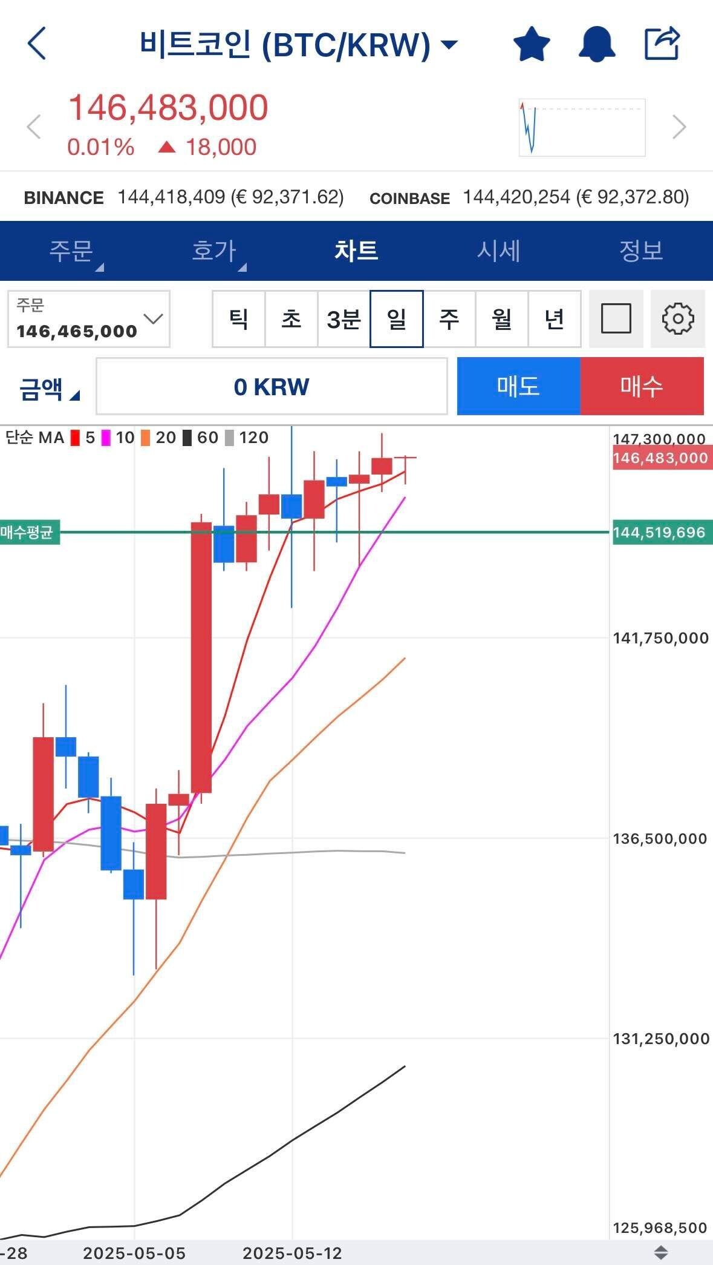Go to next coin arrow

(680, 127)
